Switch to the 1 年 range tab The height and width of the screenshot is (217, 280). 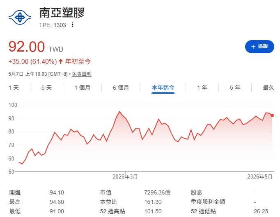point(202,88)
